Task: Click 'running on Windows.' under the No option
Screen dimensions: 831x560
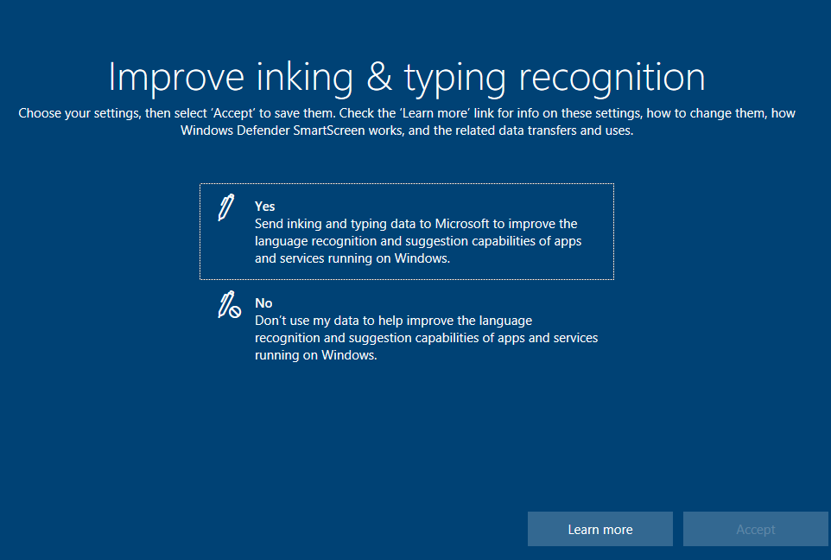Action: click(x=316, y=355)
